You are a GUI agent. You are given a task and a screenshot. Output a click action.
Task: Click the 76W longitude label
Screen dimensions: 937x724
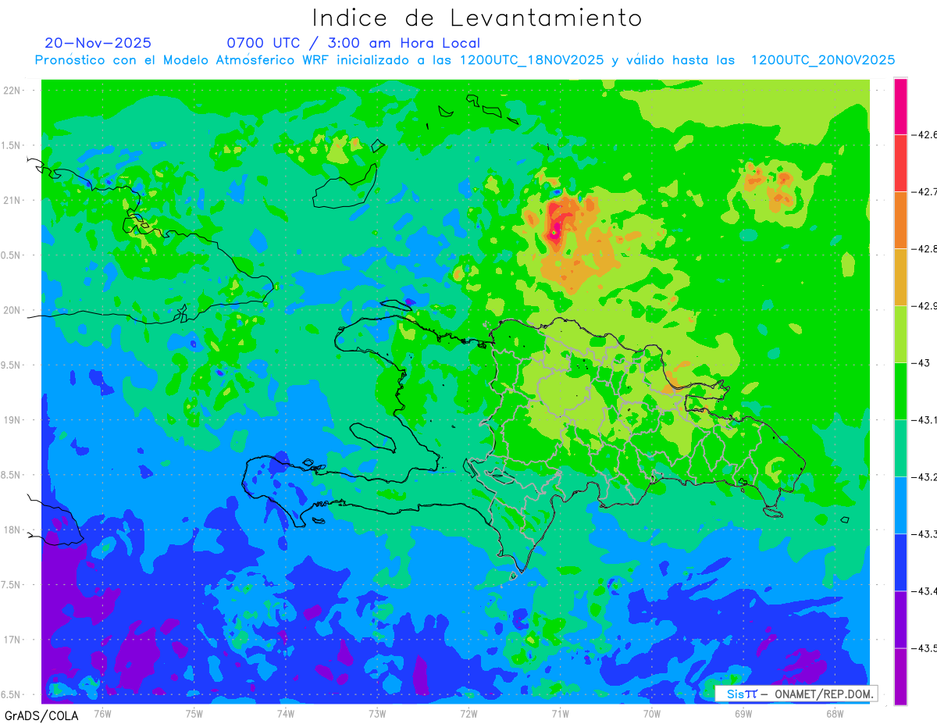[x=102, y=713]
